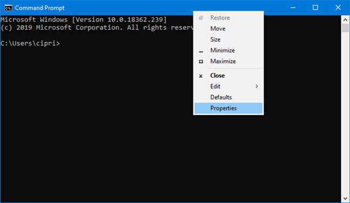This screenshot has width=350, height=203.
Task: Open Properties from the context menu
Action: 228,108
